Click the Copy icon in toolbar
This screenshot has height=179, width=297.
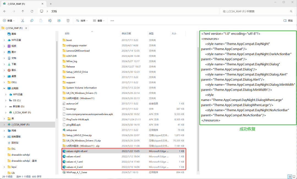32,21
